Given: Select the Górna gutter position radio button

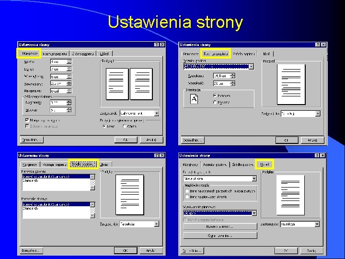Looking at the screenshot, I should point(125,126).
